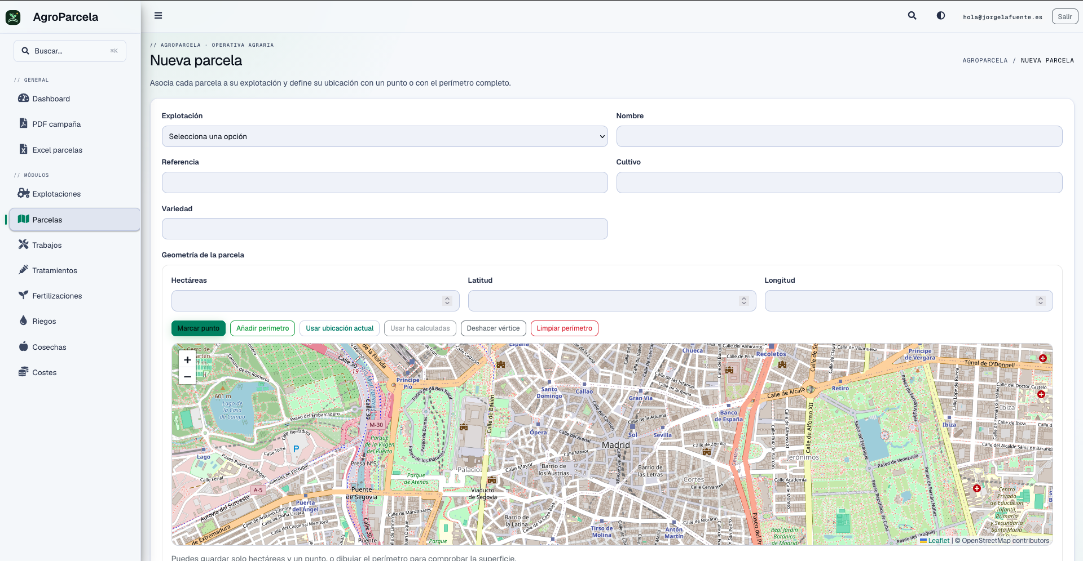Click the hamburger menu icon
The height and width of the screenshot is (561, 1083).
pos(158,16)
